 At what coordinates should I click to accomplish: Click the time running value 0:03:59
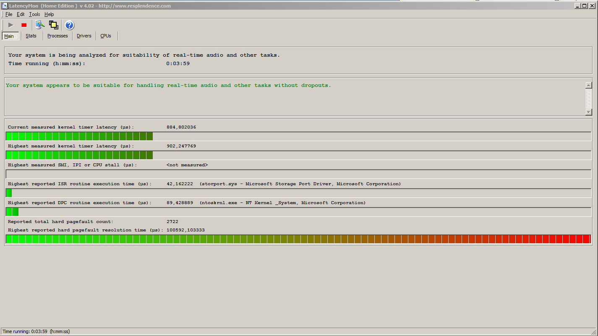[178, 64]
